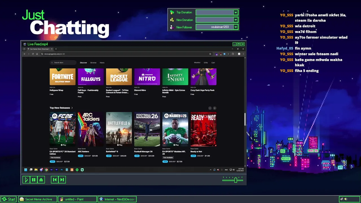
Task: Open the Gifts link
Action: 206,63
